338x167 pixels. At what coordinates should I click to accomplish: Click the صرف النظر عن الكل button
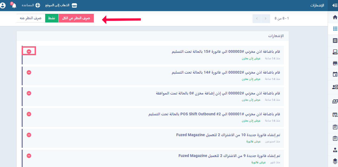[76, 18]
